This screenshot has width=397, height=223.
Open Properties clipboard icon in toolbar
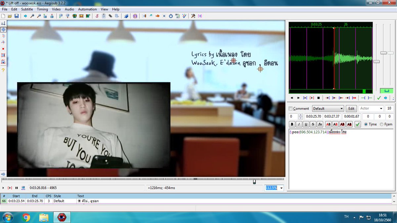(104, 16)
